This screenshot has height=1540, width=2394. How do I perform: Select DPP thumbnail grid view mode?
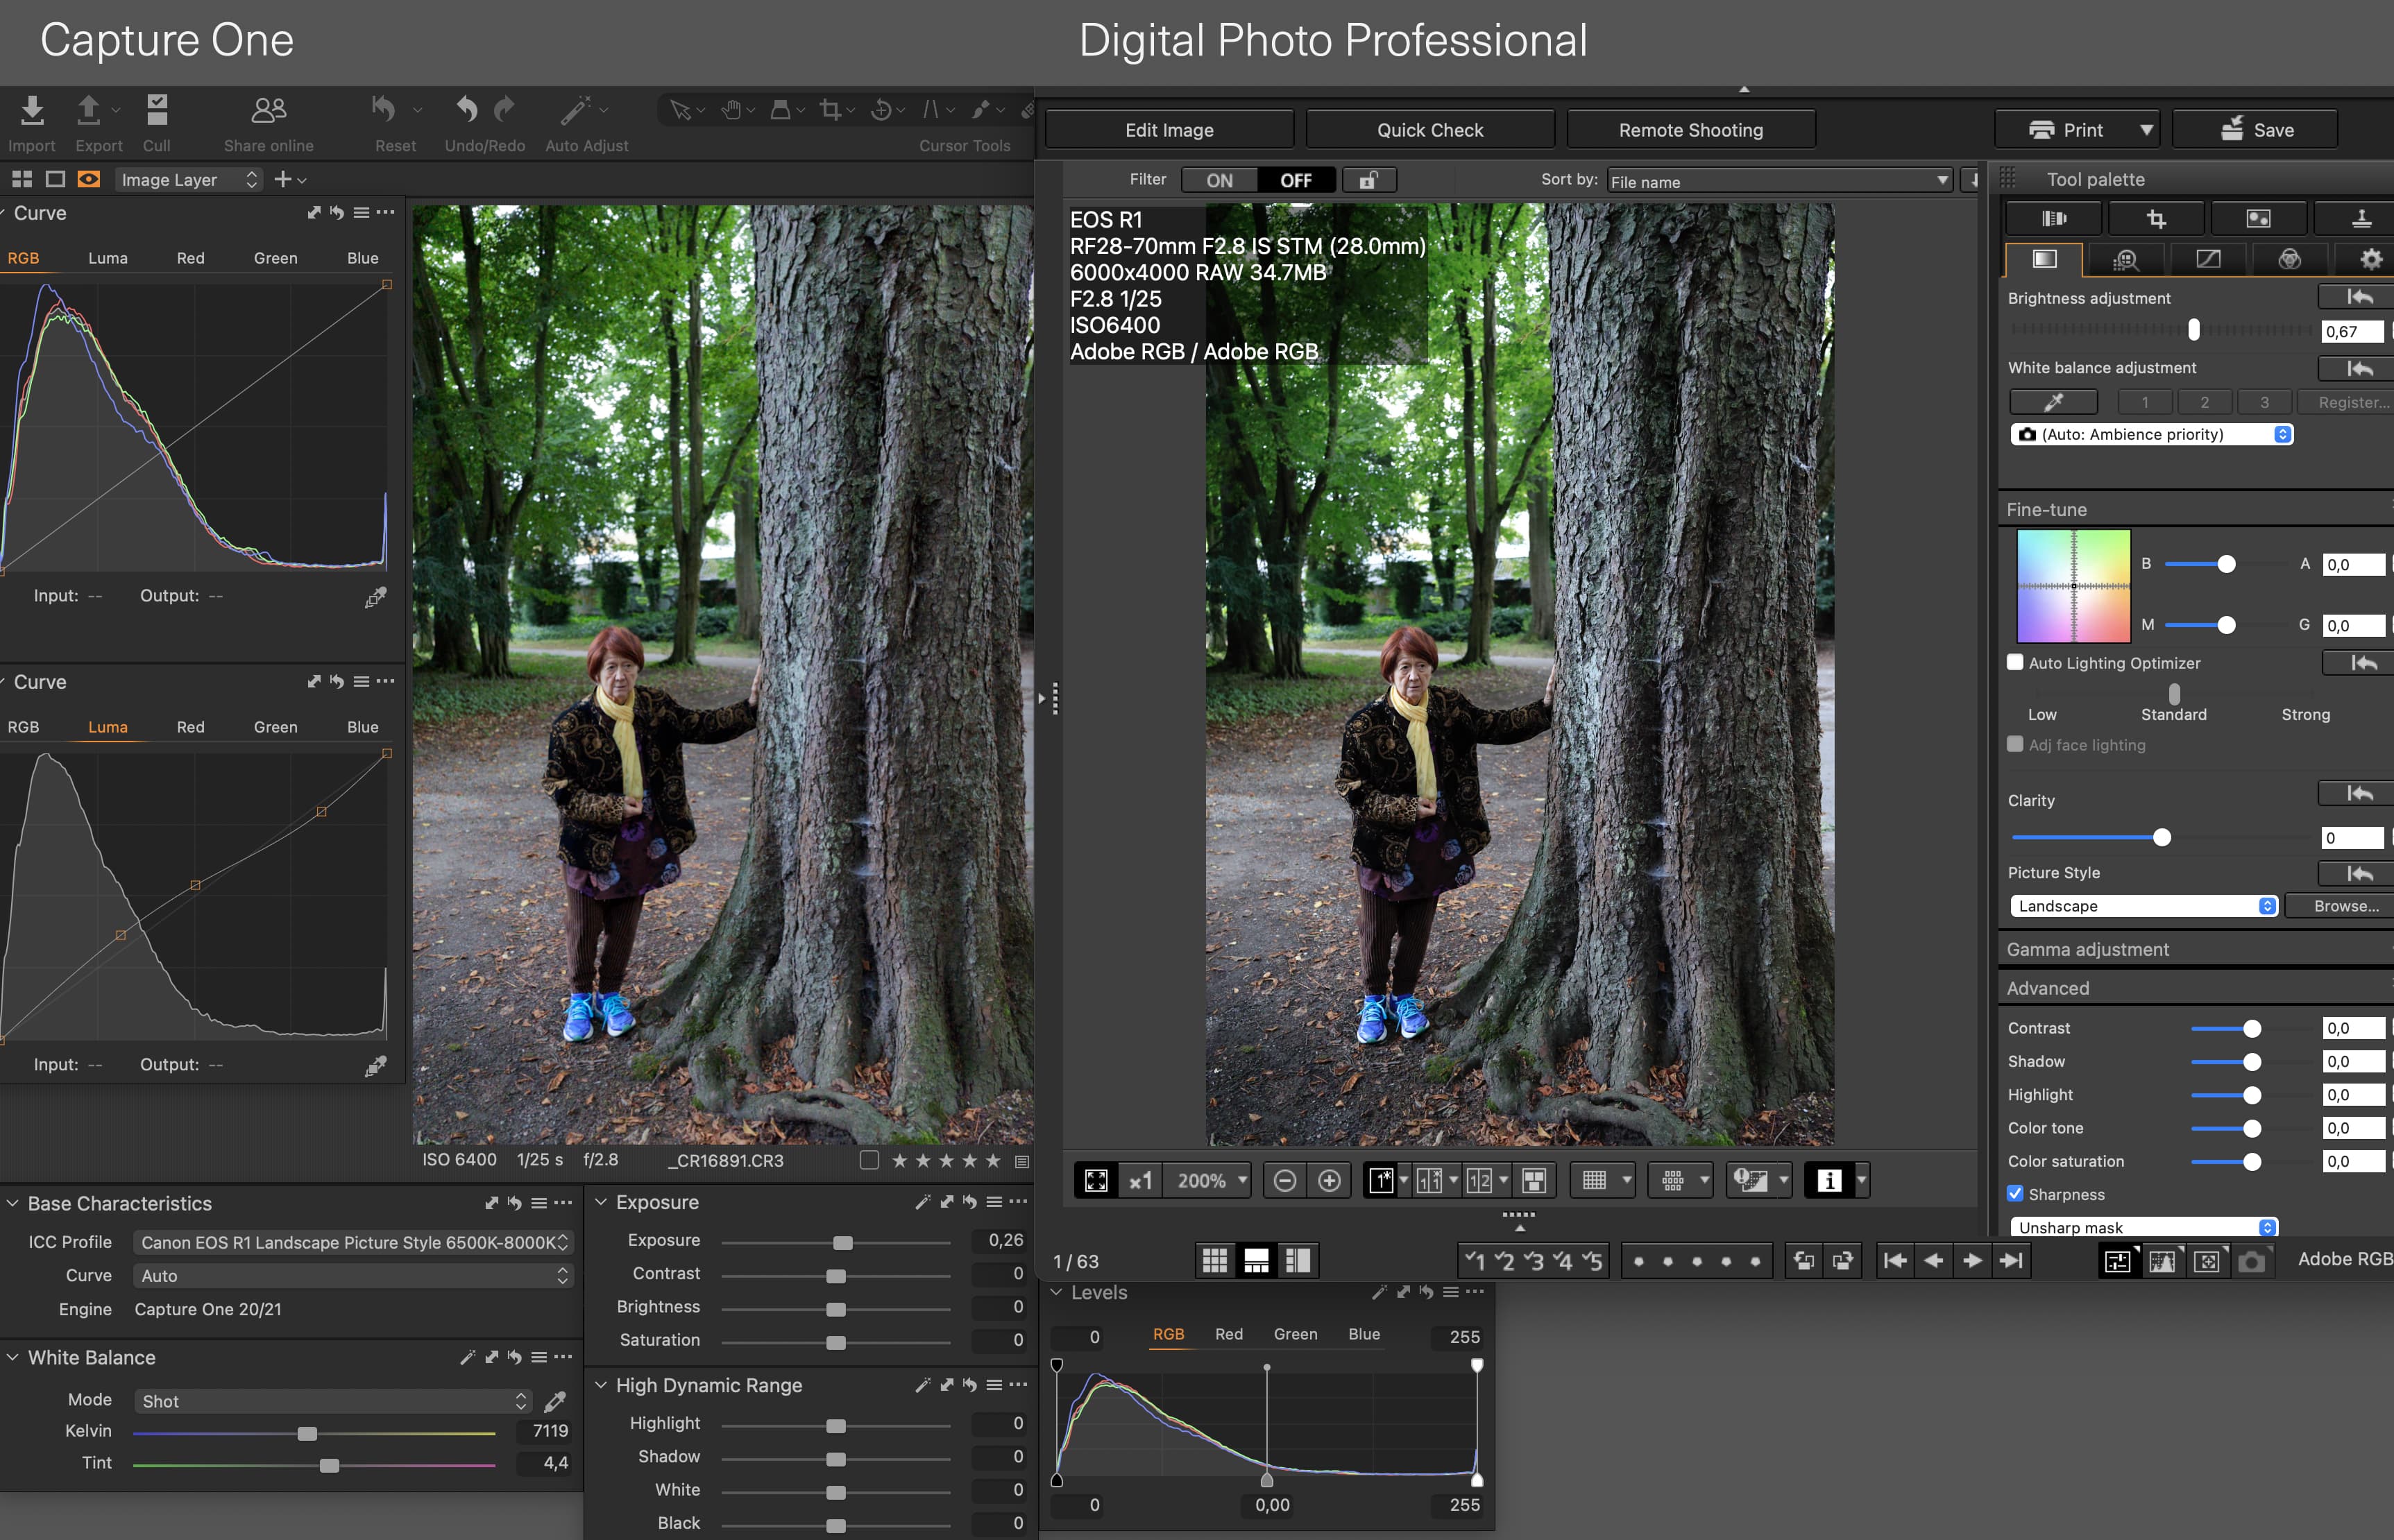(x=1214, y=1261)
